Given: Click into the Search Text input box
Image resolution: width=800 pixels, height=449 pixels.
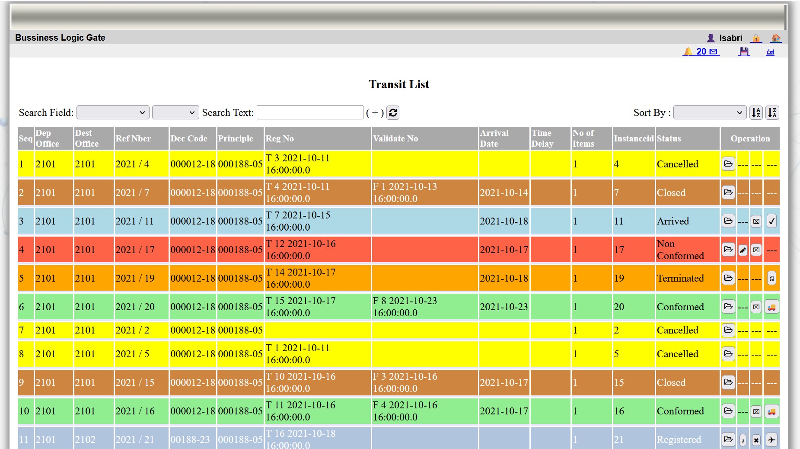Looking at the screenshot, I should pyautogui.click(x=310, y=112).
